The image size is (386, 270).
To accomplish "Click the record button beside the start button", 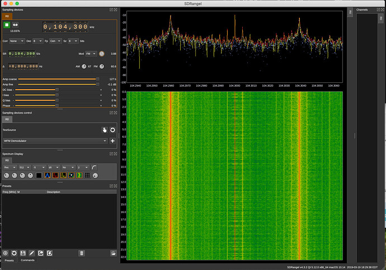I will click(x=16, y=25).
